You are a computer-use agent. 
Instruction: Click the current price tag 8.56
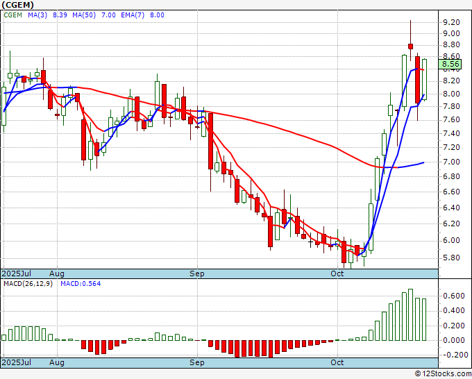[450, 64]
